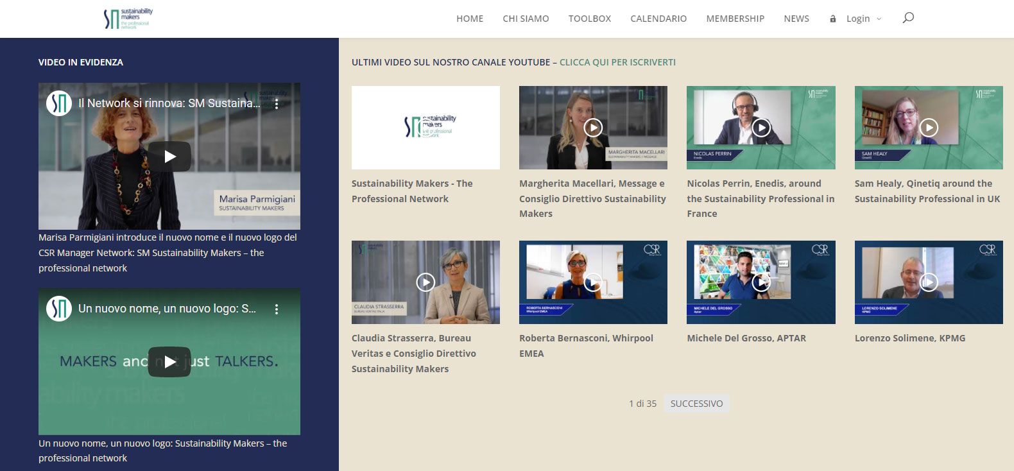Viewport: 1014px width, 471px height.
Task: Click 'CLICCA QUI PER ISCRIVERTI' link
Action: click(617, 62)
